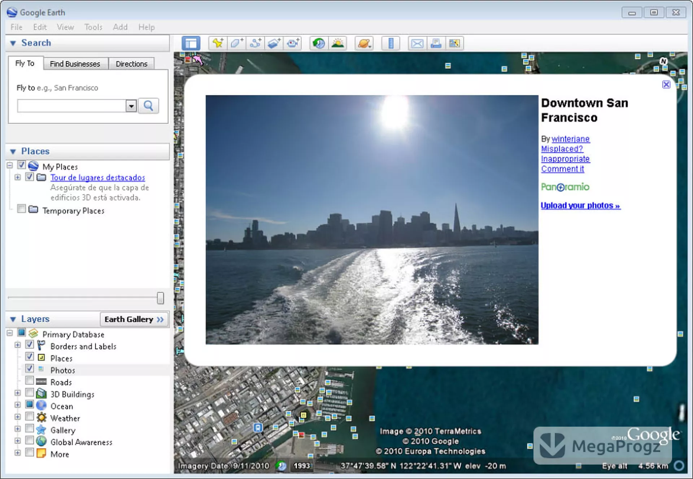
Task: Show historical imagery clock icon
Action: click(x=319, y=43)
